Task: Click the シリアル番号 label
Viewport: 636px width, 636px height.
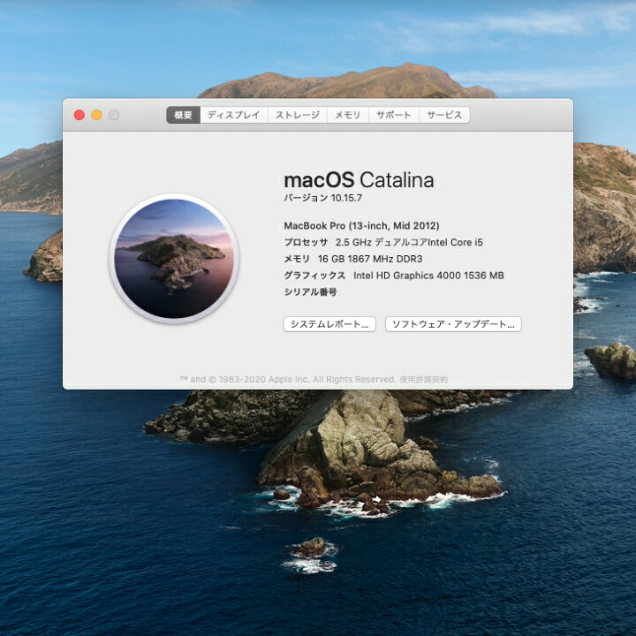Action: coord(310,292)
